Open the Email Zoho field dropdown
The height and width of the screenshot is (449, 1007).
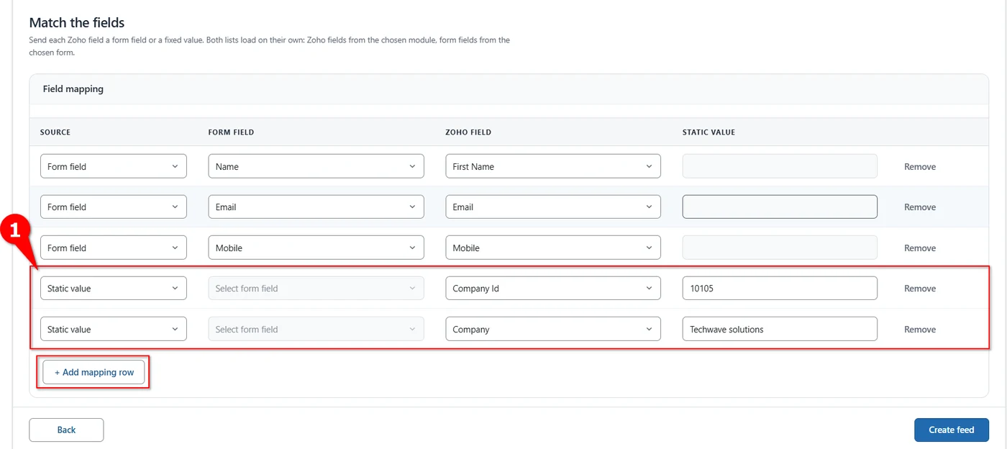click(x=553, y=207)
